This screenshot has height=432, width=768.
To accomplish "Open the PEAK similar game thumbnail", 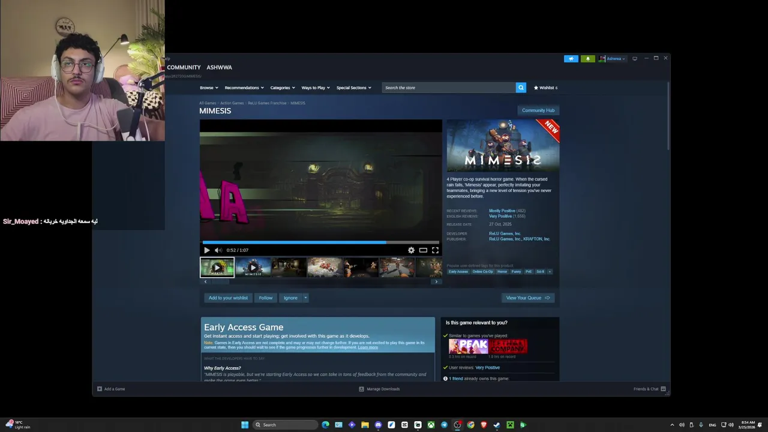I will [468, 346].
